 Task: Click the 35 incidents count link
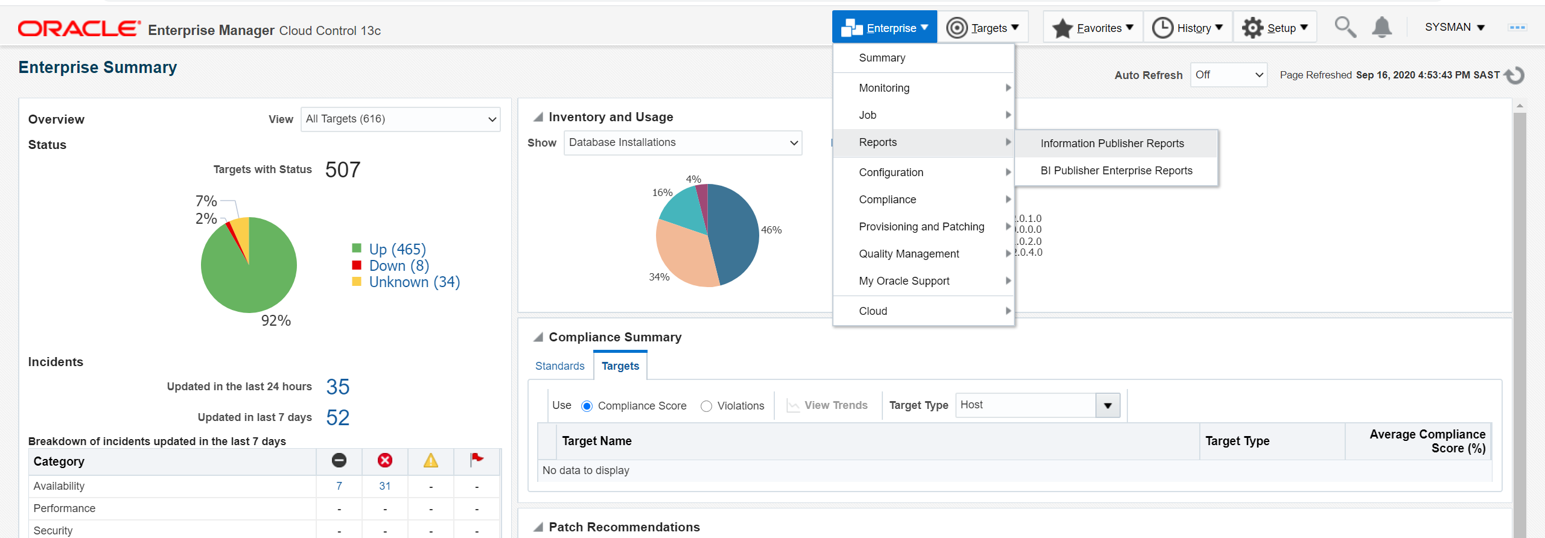337,387
